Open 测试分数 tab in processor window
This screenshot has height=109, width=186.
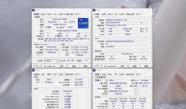[69, 14]
